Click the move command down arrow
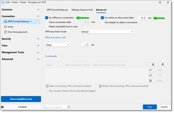This screenshot has height=113, width=174. 162,65
